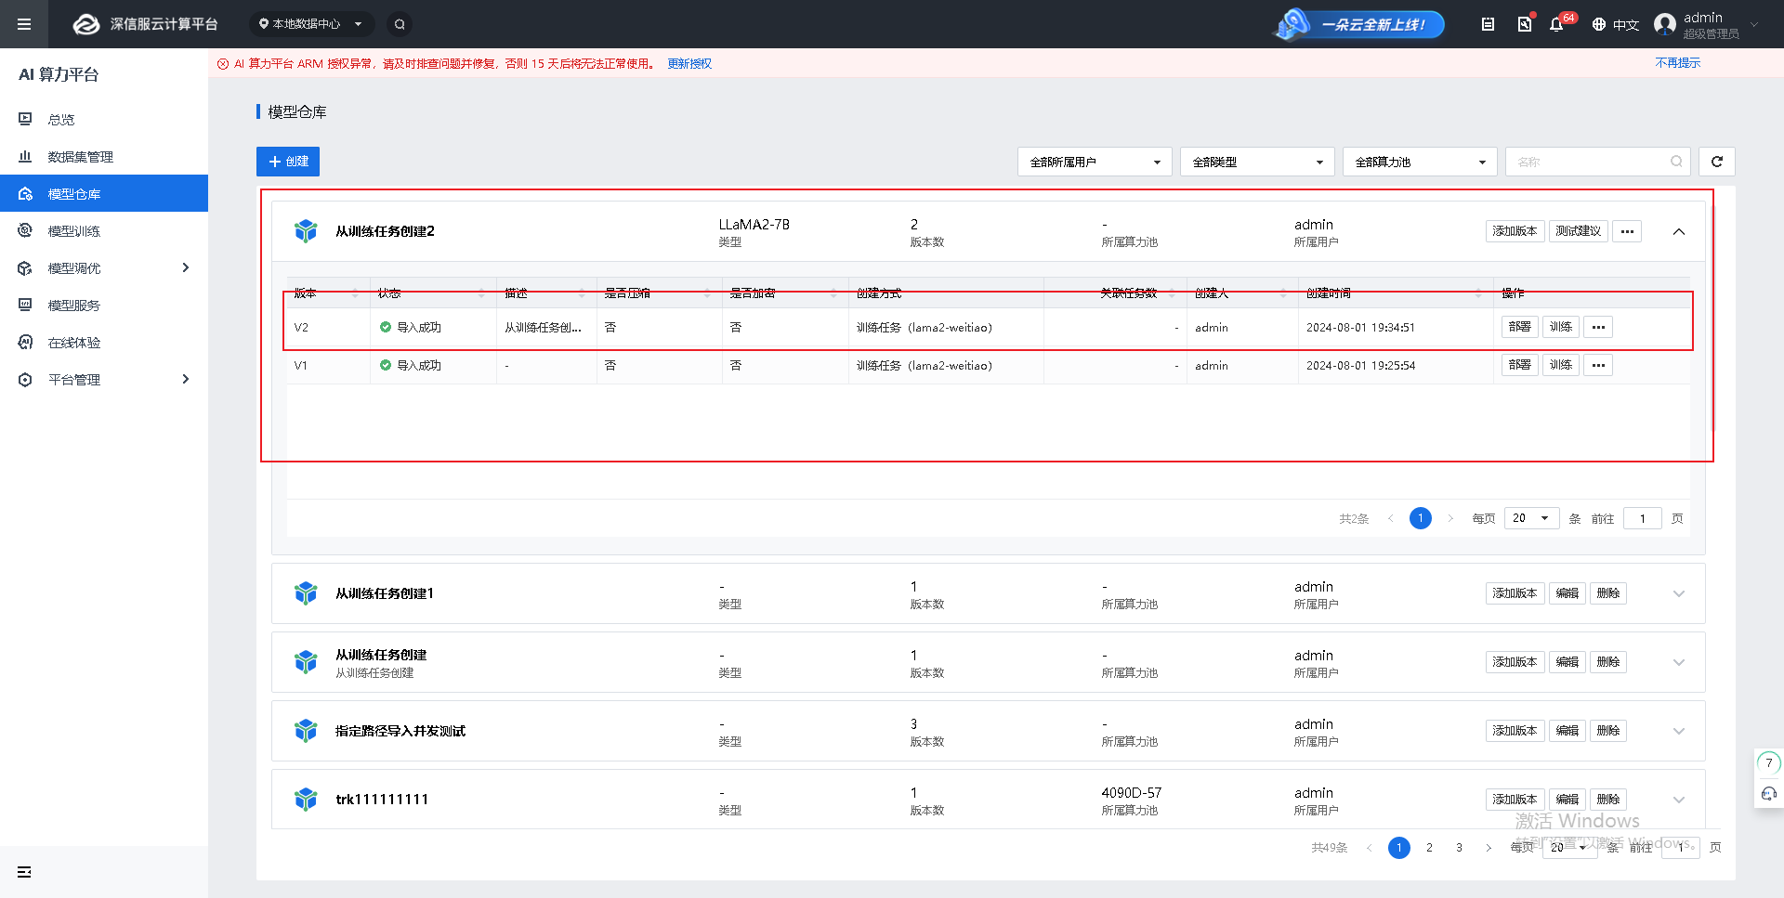Expand the 从训练任务创建 model card

pos(1679,662)
